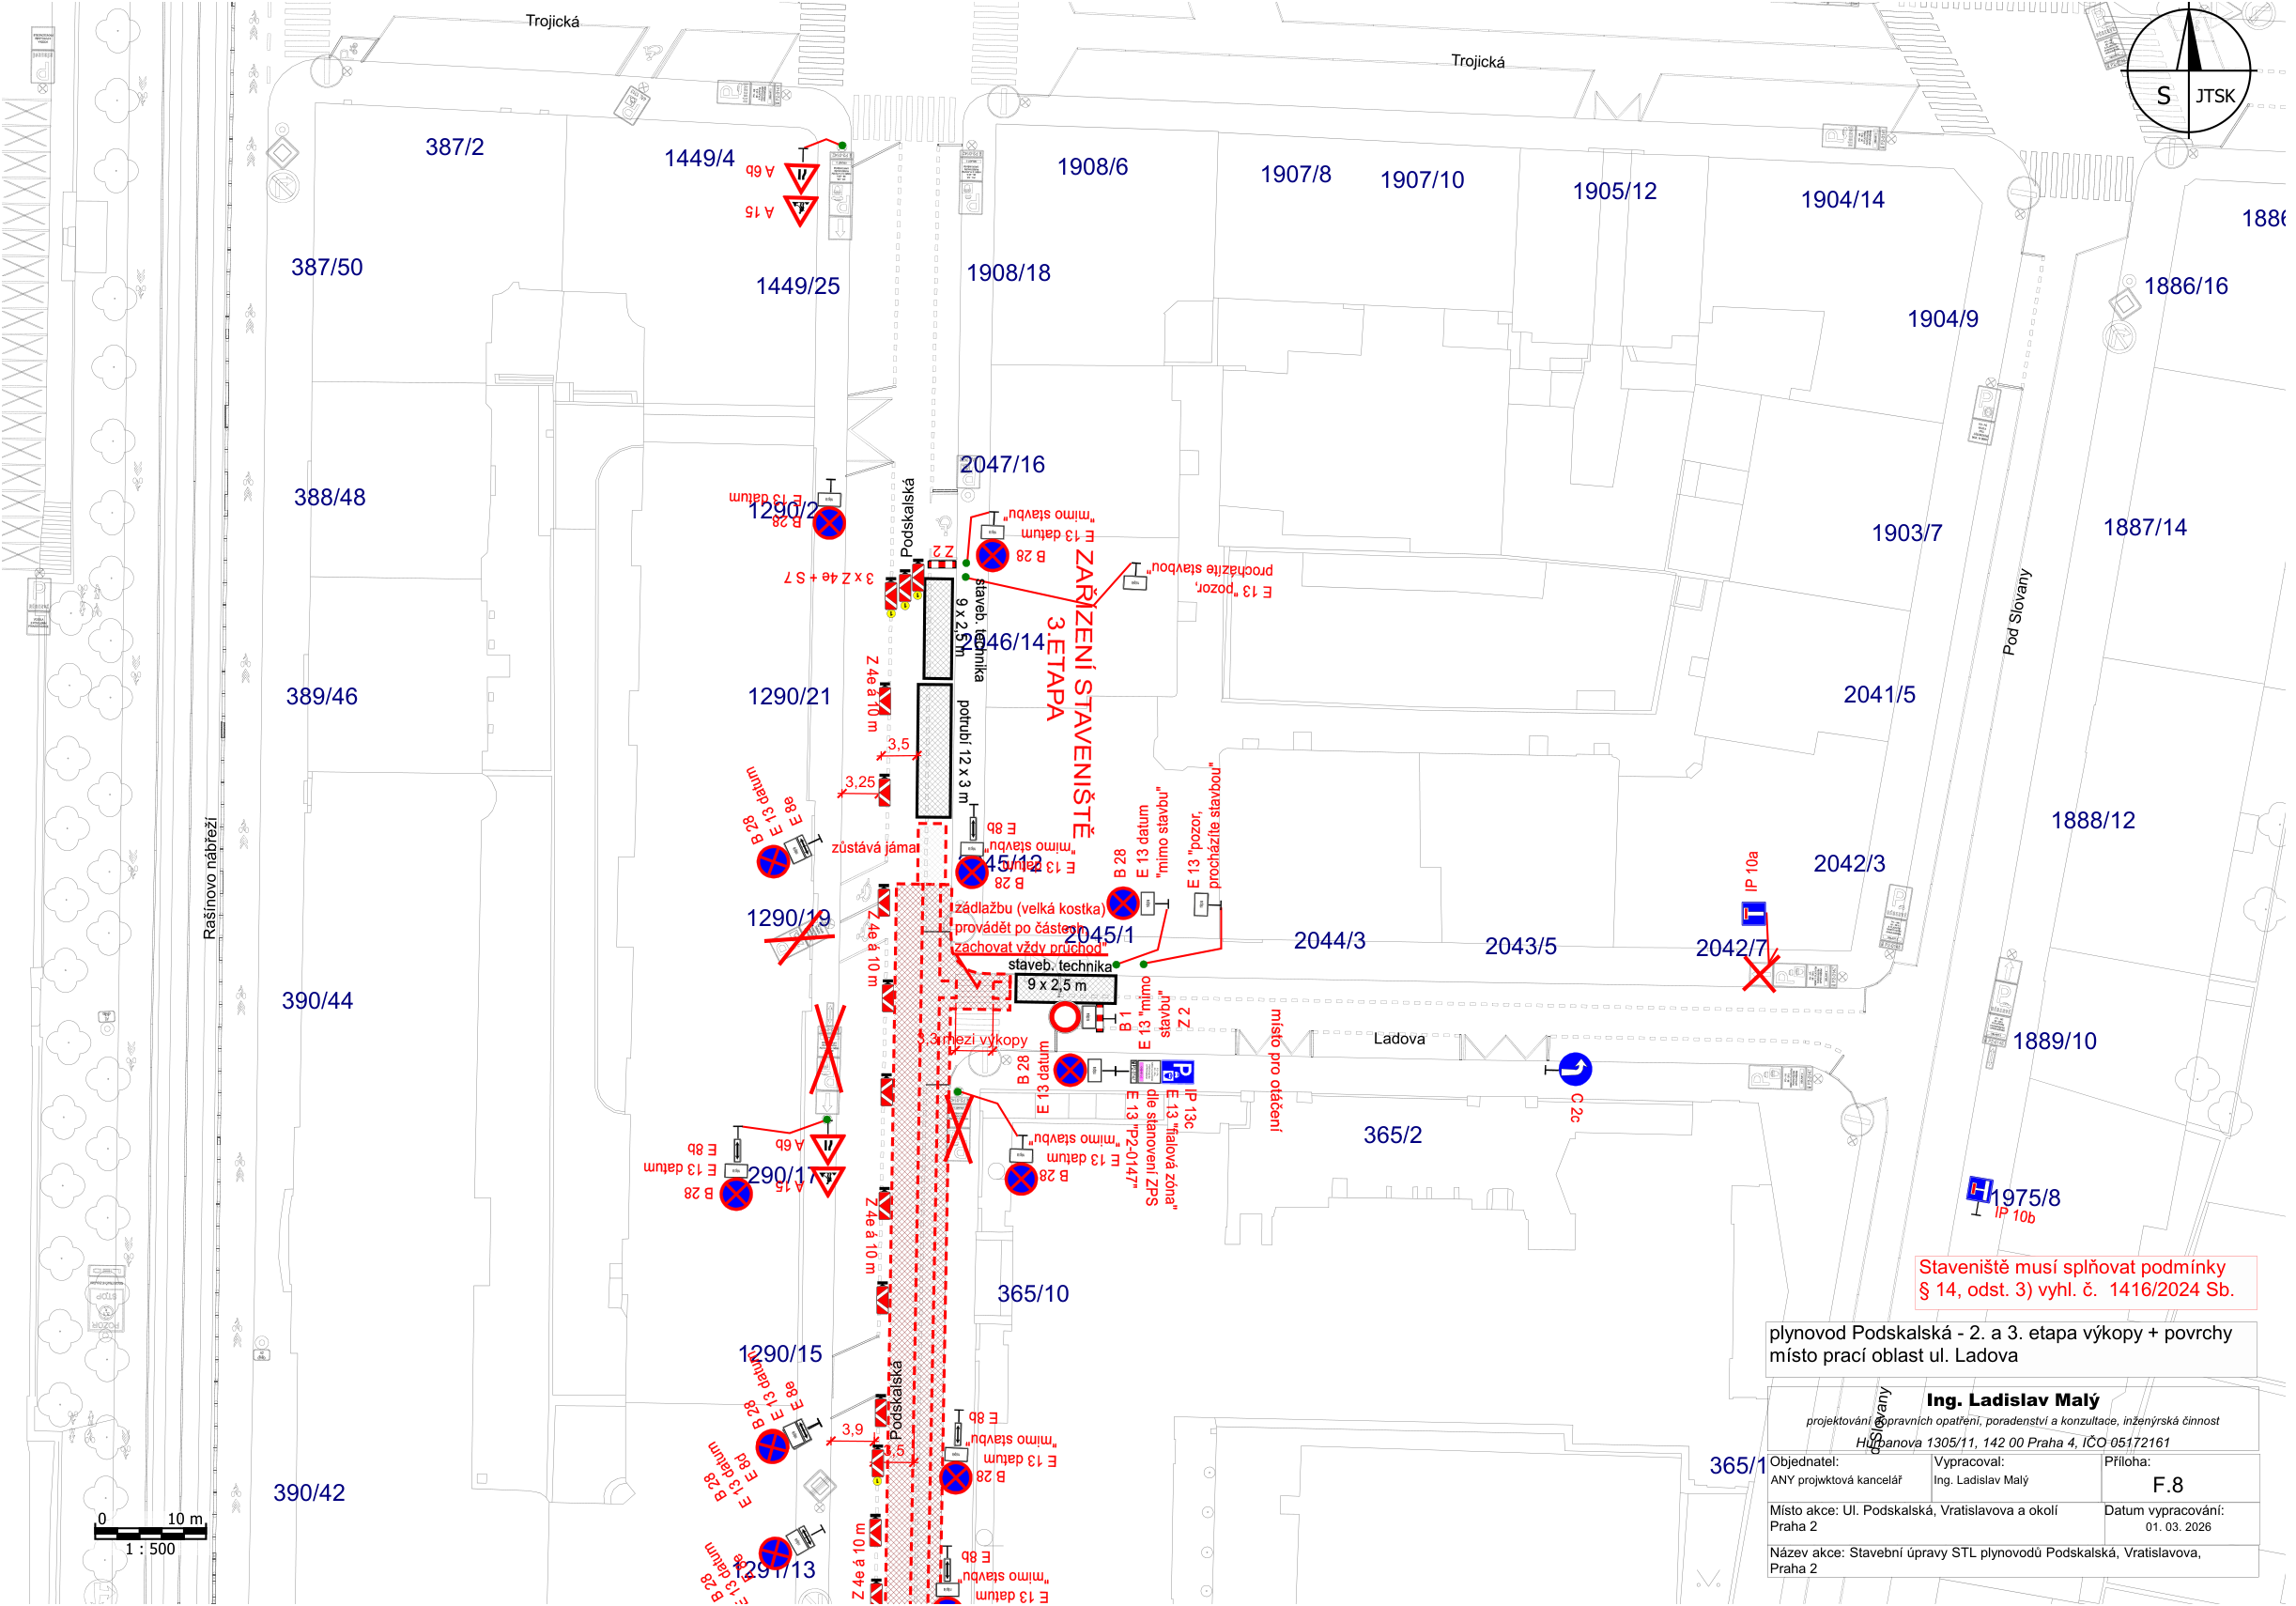The image size is (2296, 1606).
Task: Click the red X mark at parcel 2042/7
Action: (1759, 973)
